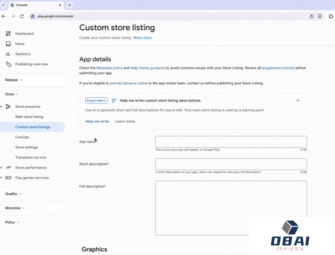Open Statistics via its bar chart icon
Image resolution: width=335 pixels, height=255 pixels.
[x=8, y=54]
